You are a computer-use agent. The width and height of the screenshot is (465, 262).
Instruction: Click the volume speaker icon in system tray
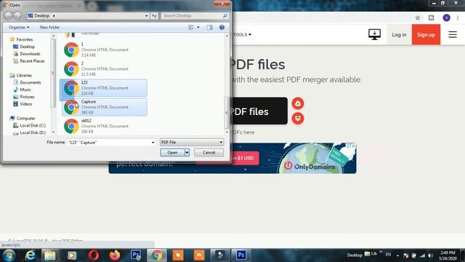(431, 255)
